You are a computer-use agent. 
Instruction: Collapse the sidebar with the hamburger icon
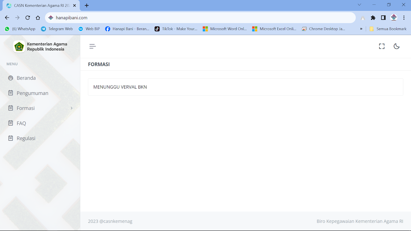tap(92, 46)
